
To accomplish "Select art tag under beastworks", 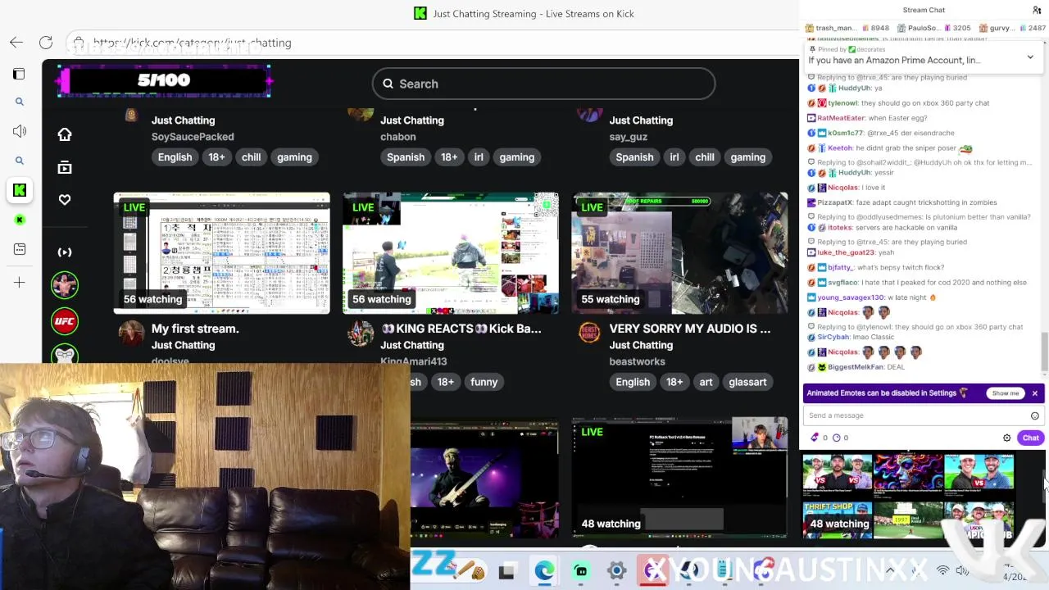I will 706,382.
